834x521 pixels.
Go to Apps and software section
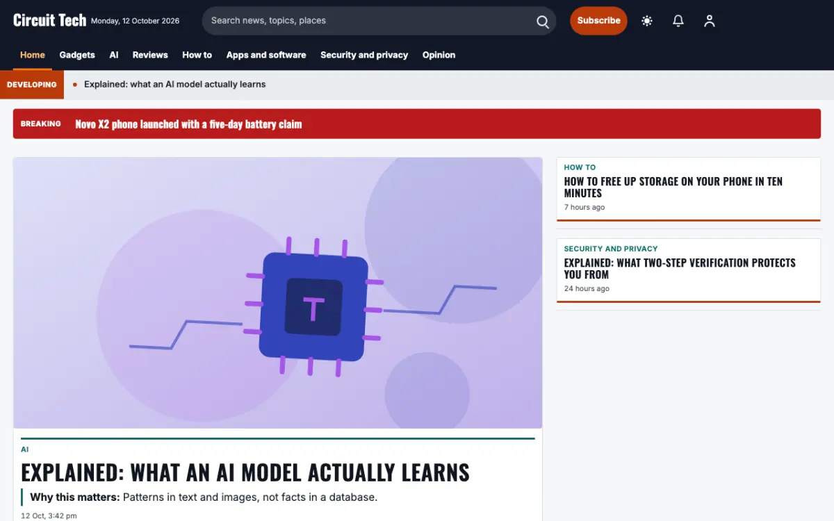point(266,55)
